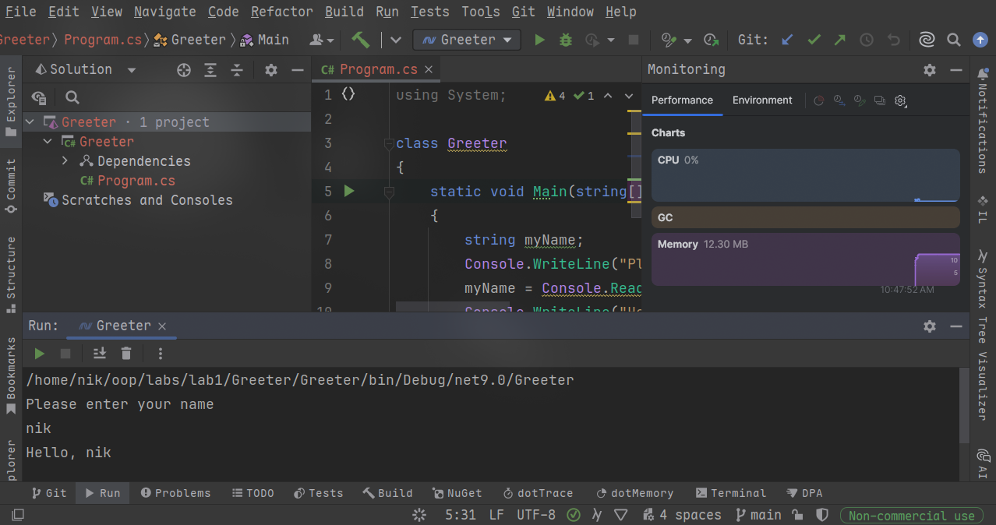The width and height of the screenshot is (996, 525).
Task: Click the run gutter icon beside Main
Action: 349,191
